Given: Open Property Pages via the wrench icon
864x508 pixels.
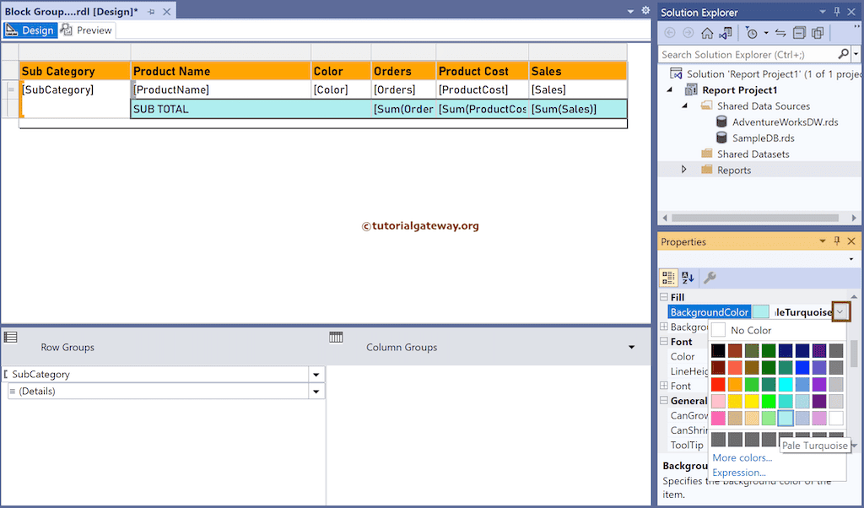Looking at the screenshot, I should (709, 278).
